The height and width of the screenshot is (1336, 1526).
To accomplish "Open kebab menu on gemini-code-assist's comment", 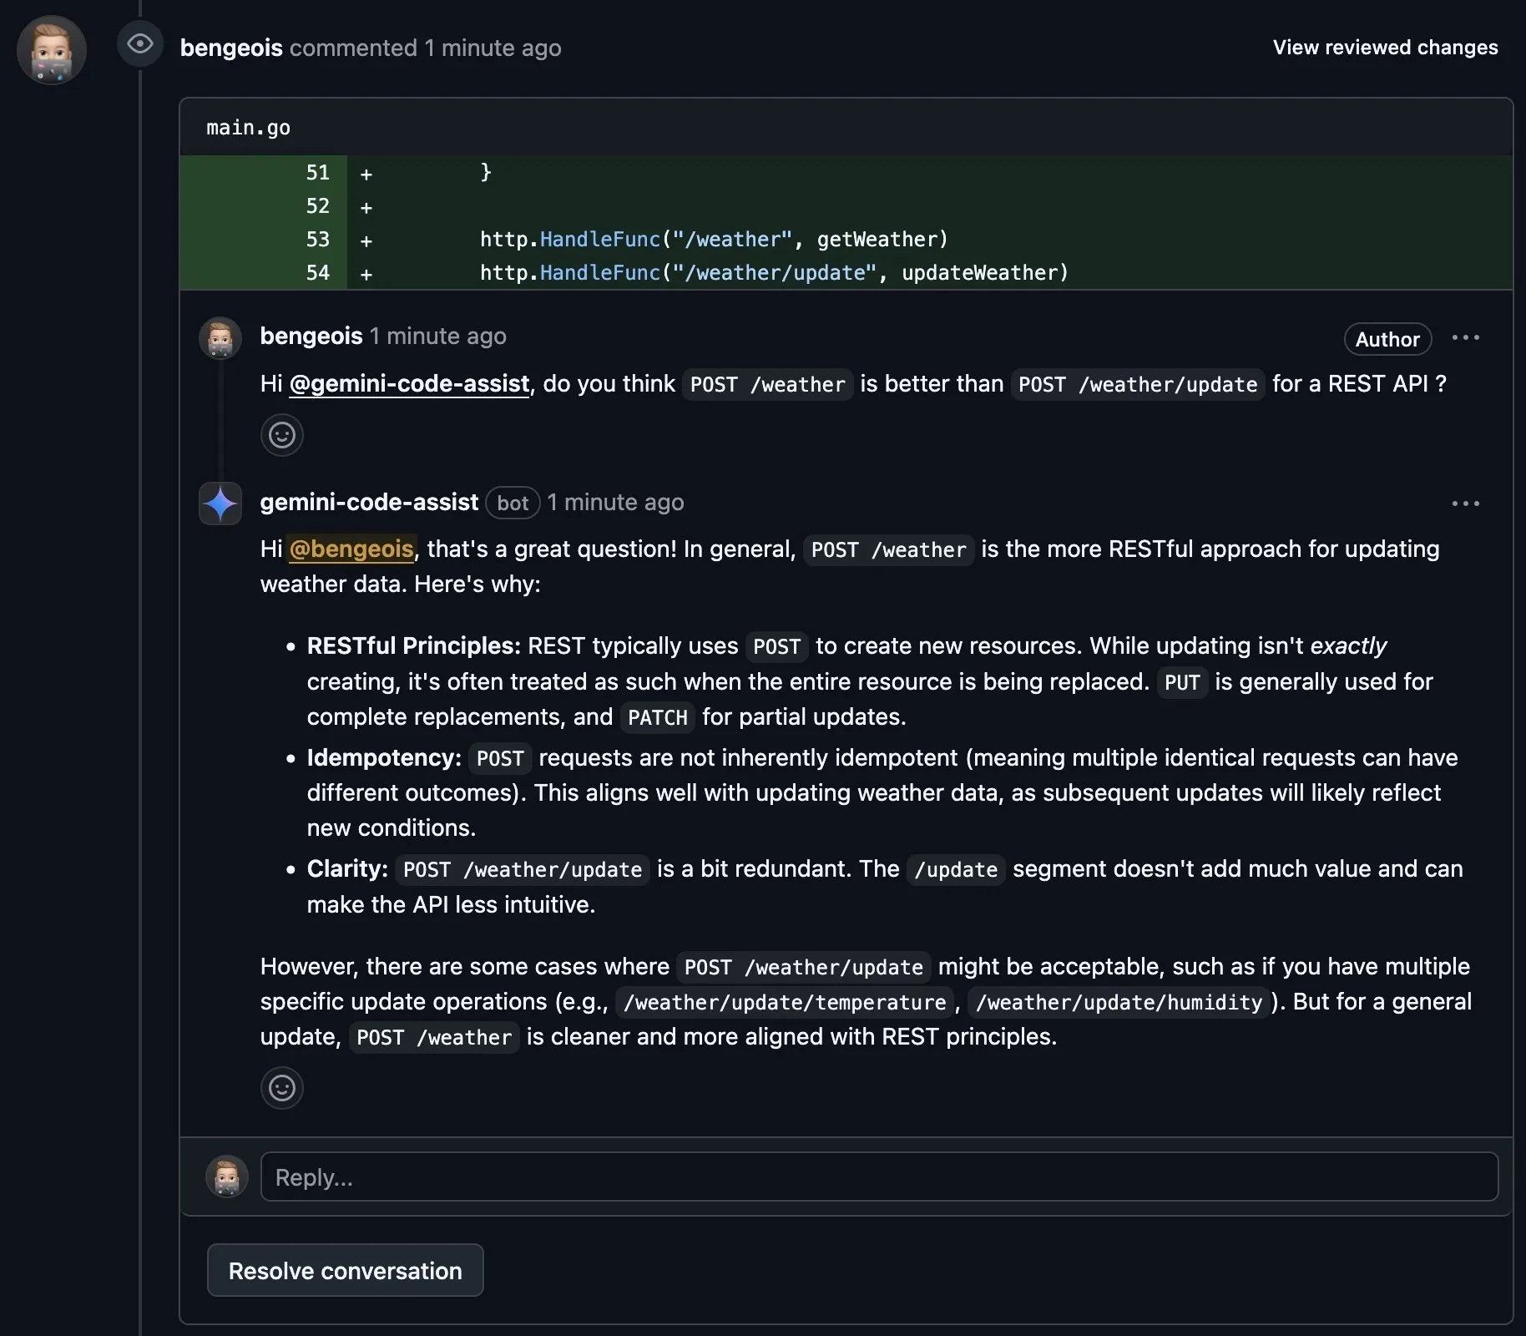I will [x=1466, y=504].
